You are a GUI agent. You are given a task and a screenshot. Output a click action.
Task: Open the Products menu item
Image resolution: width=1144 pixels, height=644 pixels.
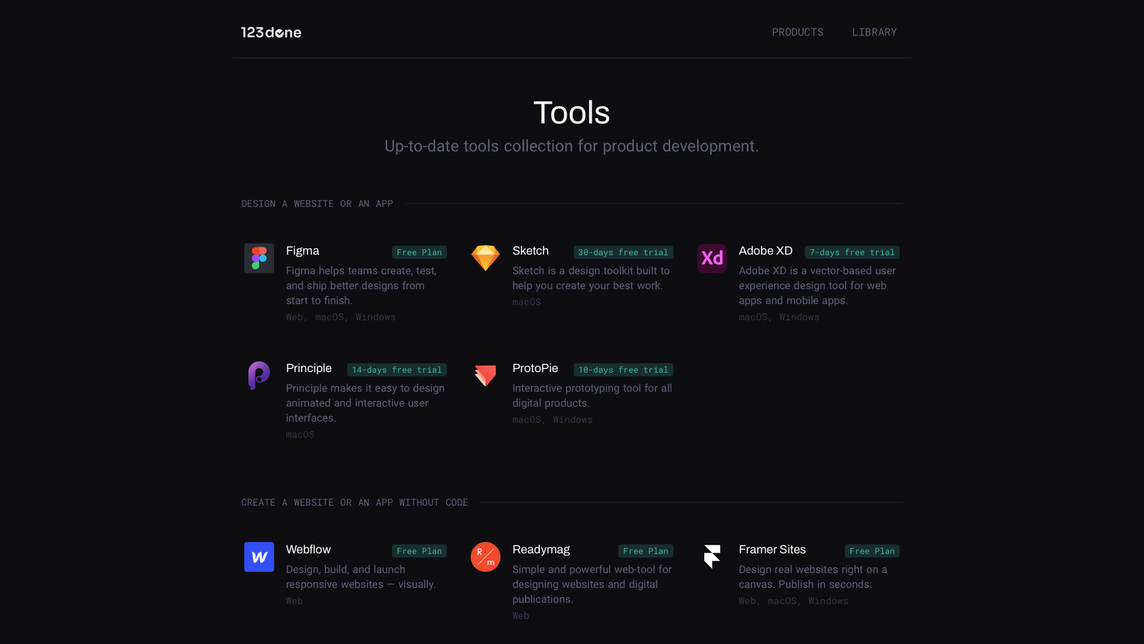[x=797, y=32]
